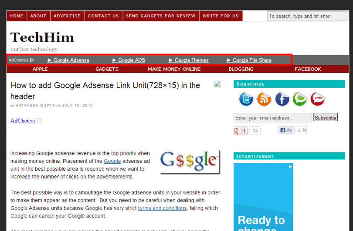
Task: Click the Subscribe button
Action: (325, 117)
